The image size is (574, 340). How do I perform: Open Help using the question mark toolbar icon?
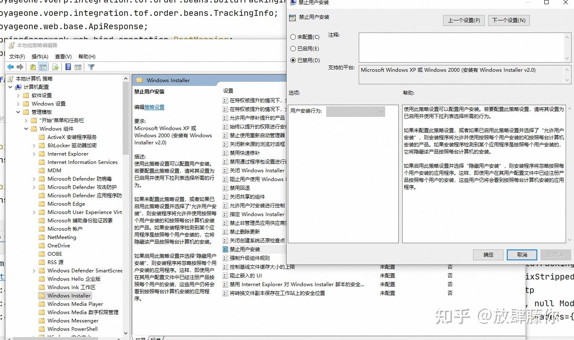pyautogui.click(x=68, y=67)
